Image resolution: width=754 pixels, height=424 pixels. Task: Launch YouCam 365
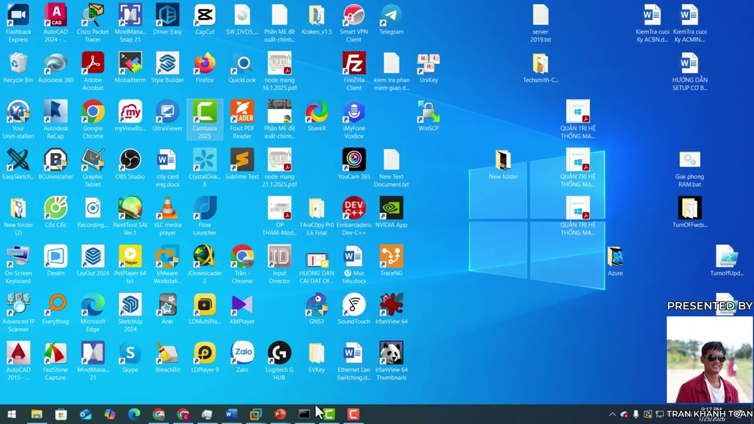[354, 164]
